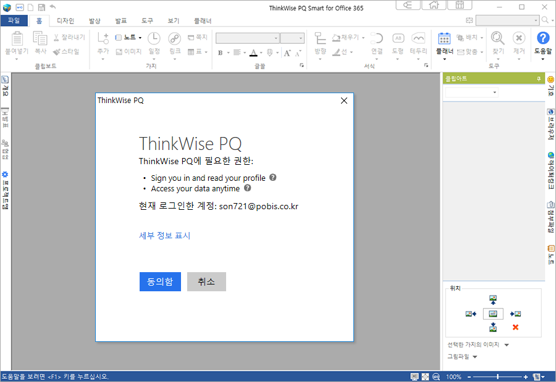Click the 일정 clock icon
The height and width of the screenshot is (382, 556).
coord(154,38)
